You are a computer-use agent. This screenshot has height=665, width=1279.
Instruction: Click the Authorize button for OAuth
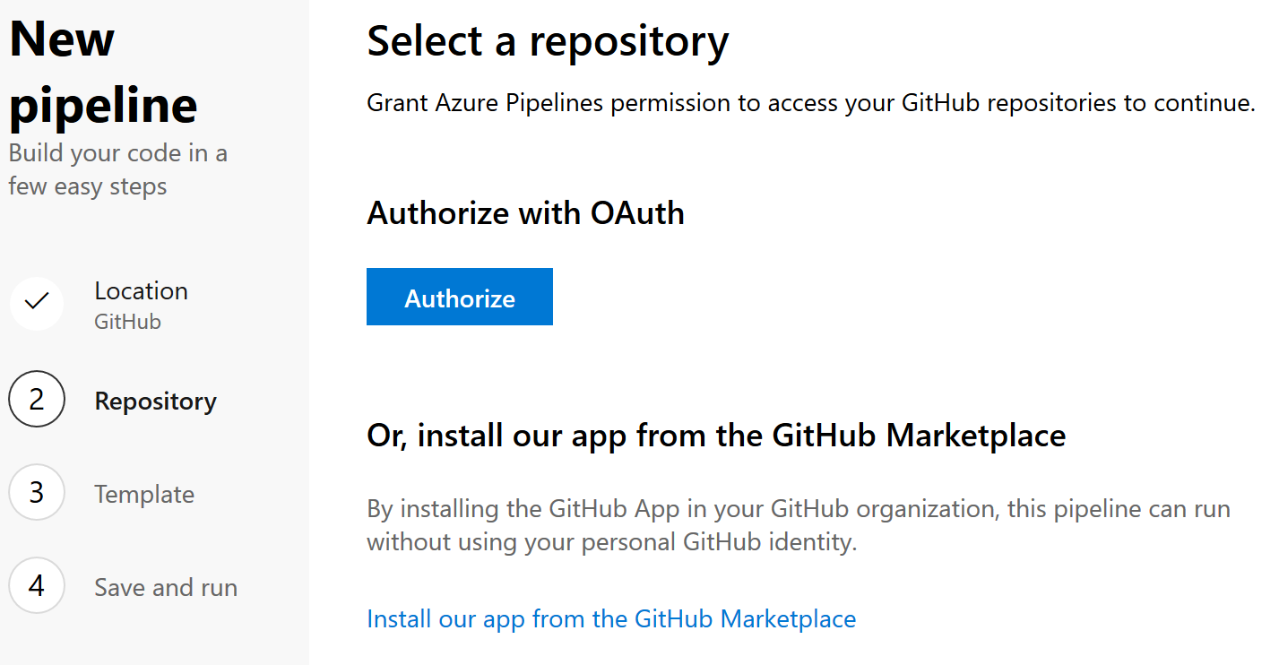(459, 297)
